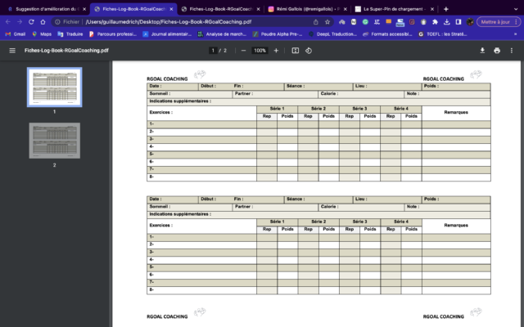Click the zoom in plus button
This screenshot has height=327, width=524.
[x=276, y=50]
